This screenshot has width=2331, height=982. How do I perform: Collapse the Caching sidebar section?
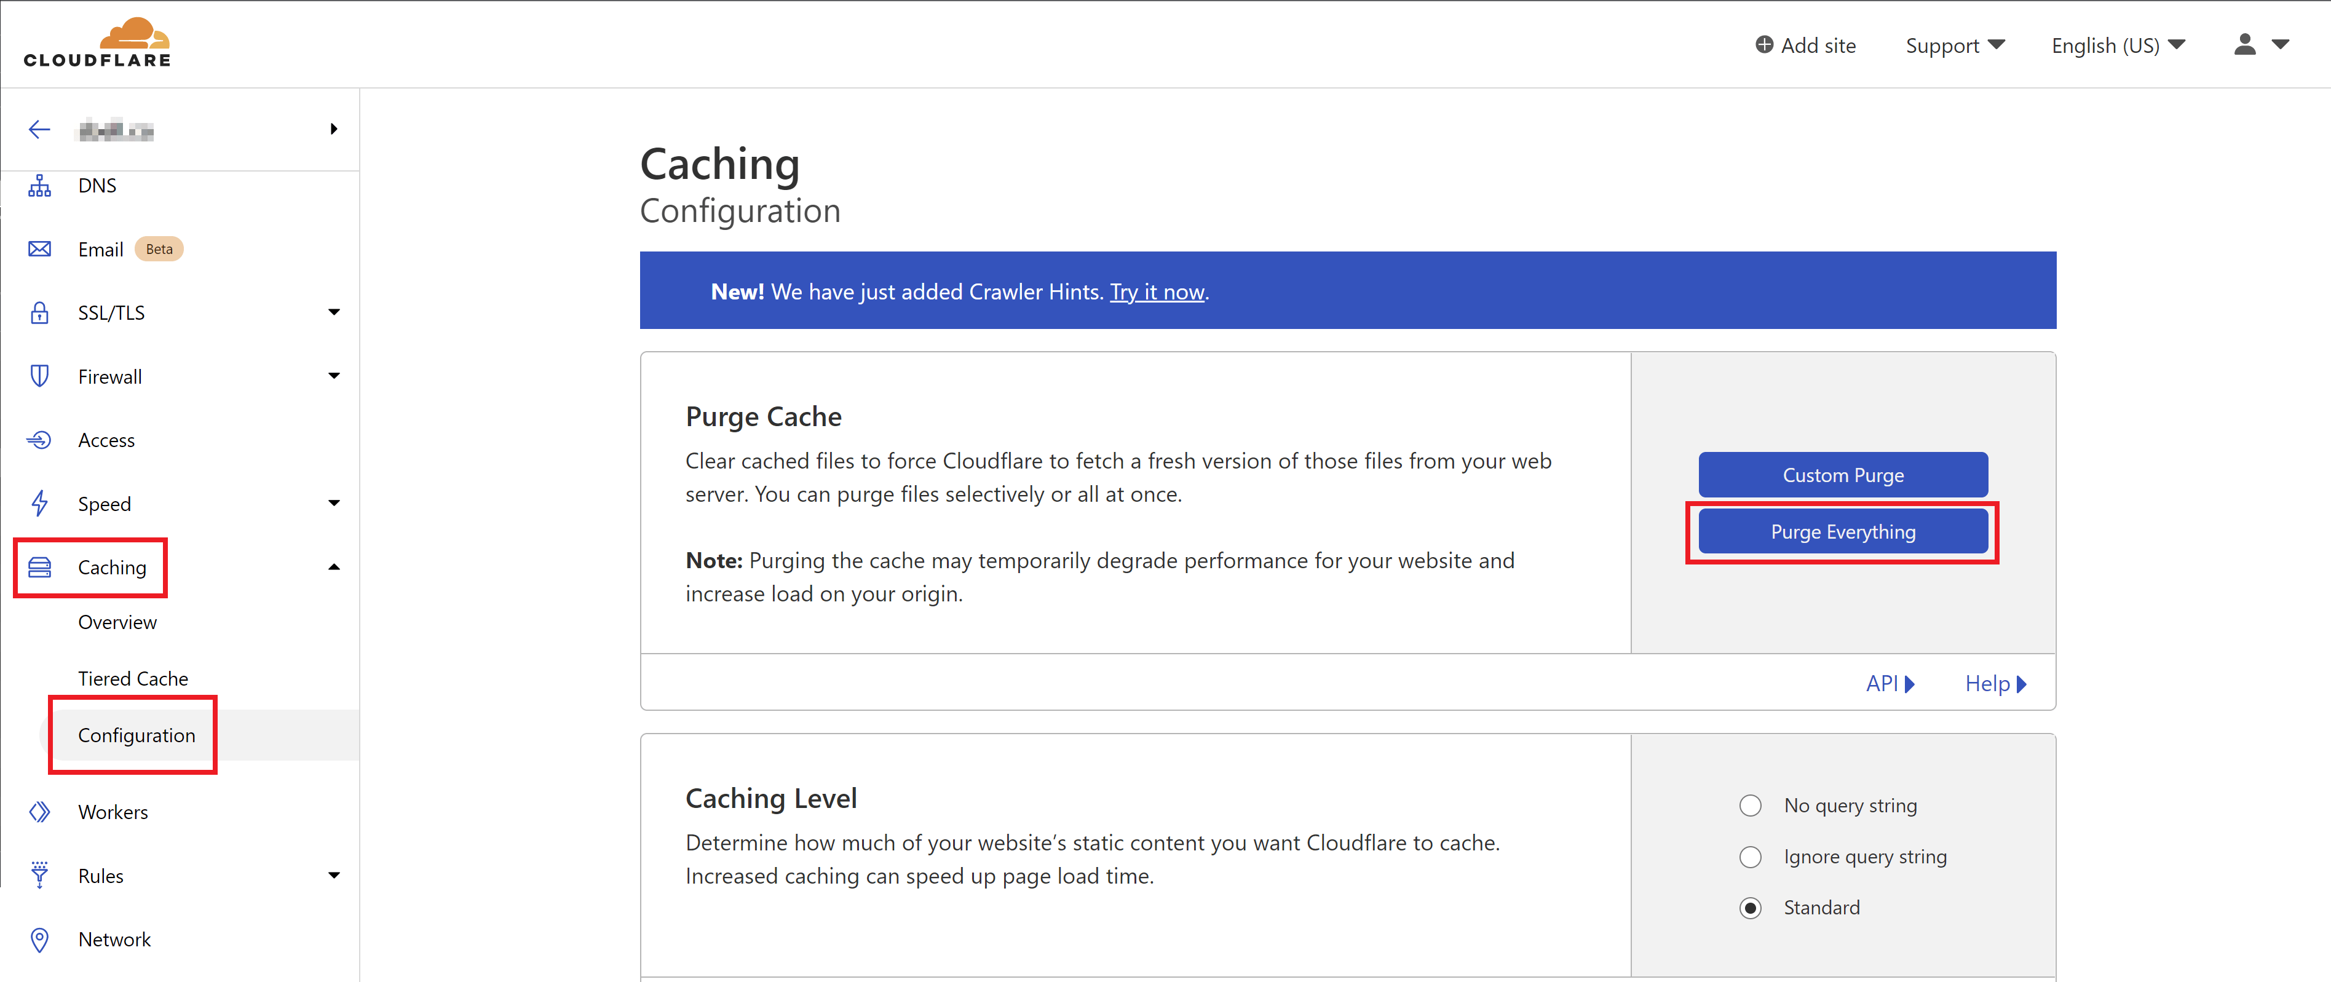click(334, 568)
